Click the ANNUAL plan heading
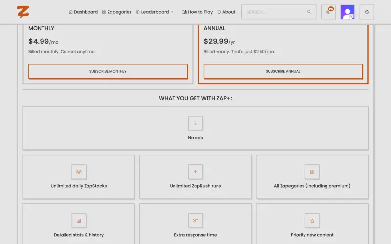 click(x=215, y=28)
